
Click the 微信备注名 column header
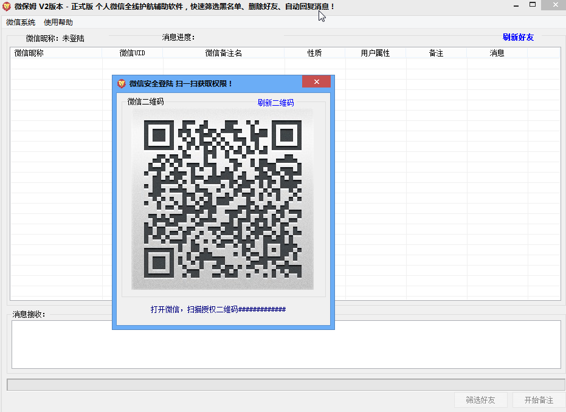coord(224,53)
